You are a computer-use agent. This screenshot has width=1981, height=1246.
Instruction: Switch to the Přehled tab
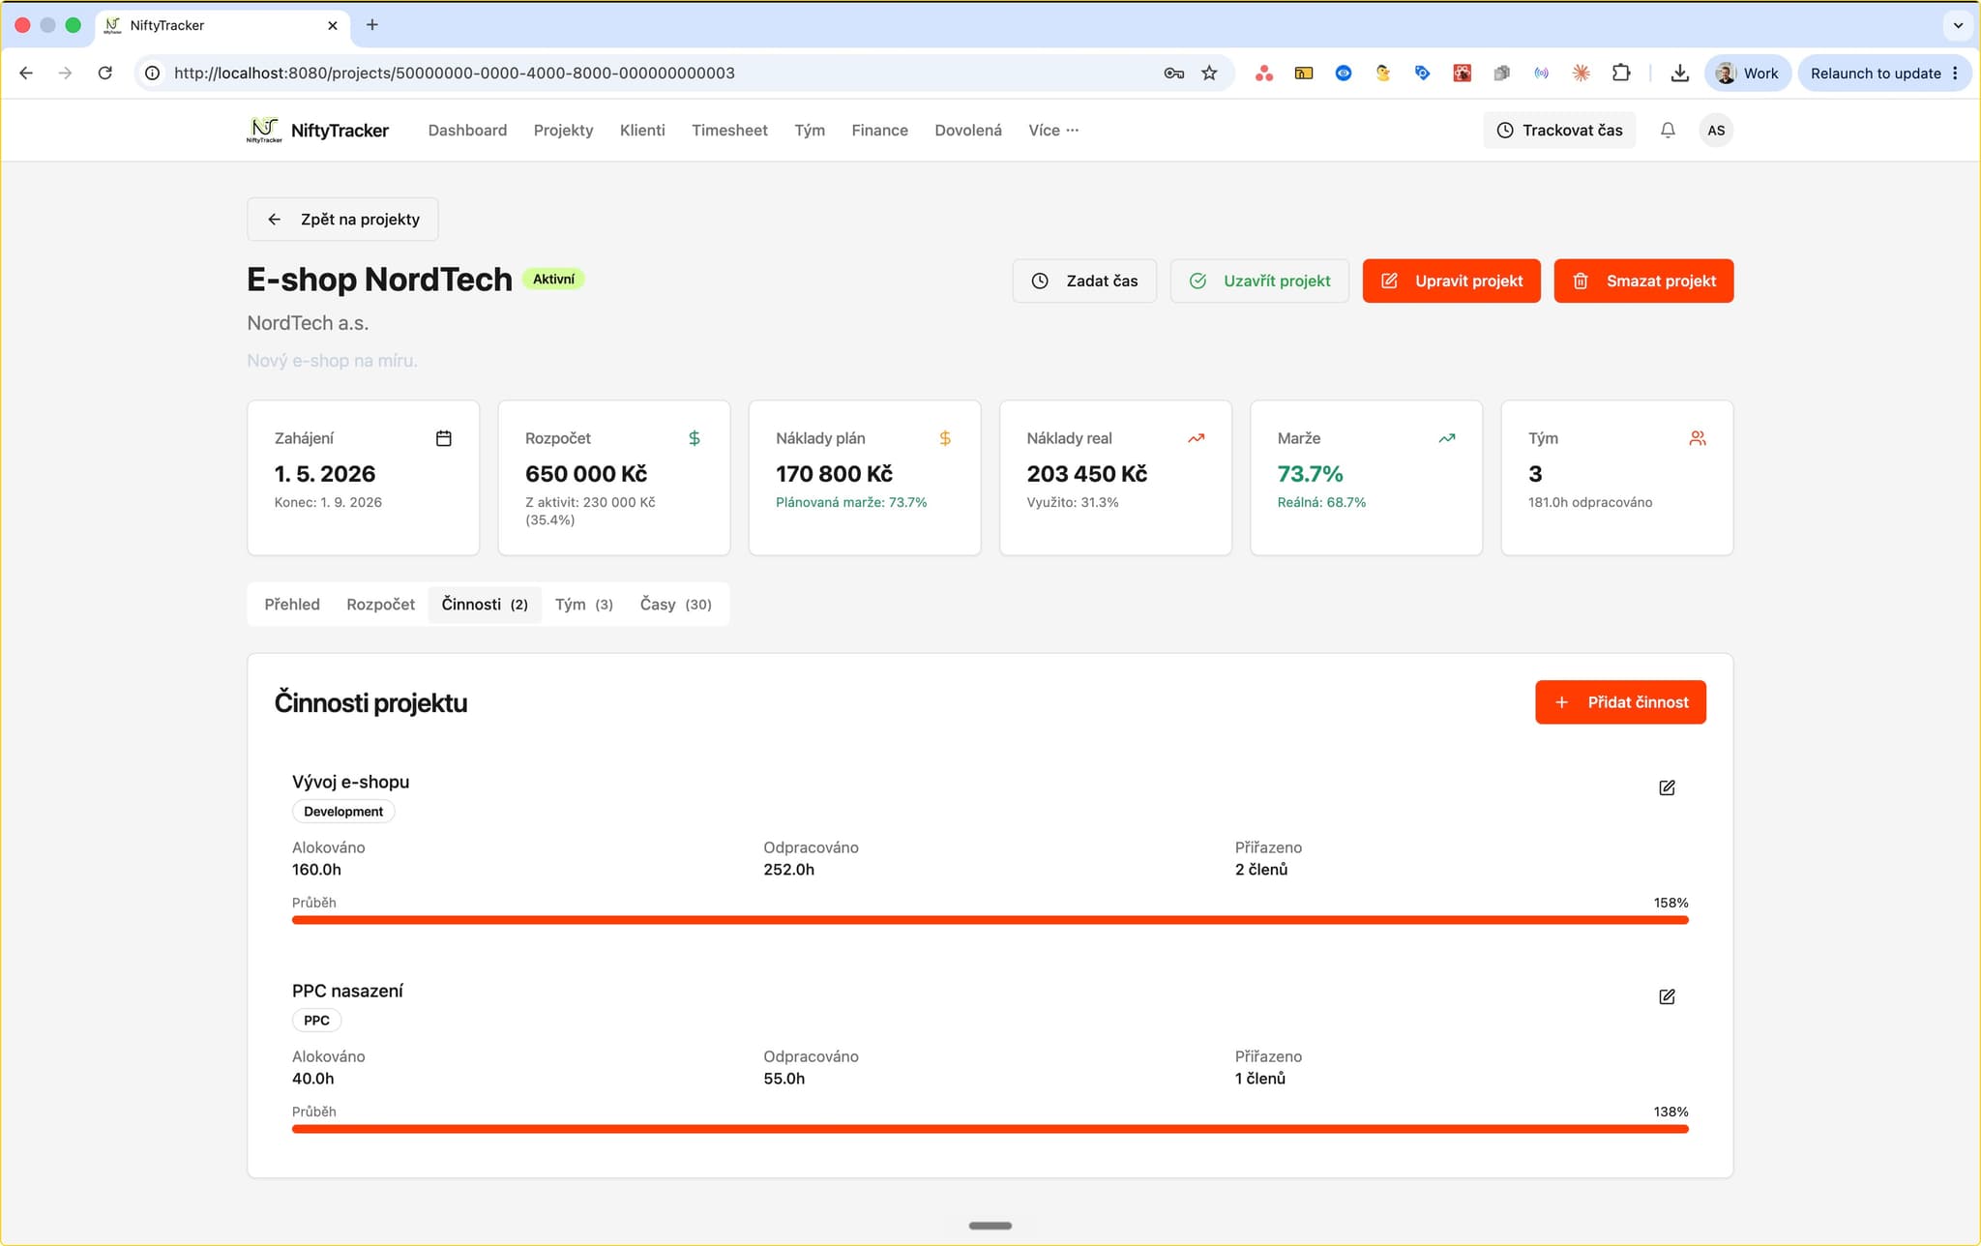(x=292, y=604)
